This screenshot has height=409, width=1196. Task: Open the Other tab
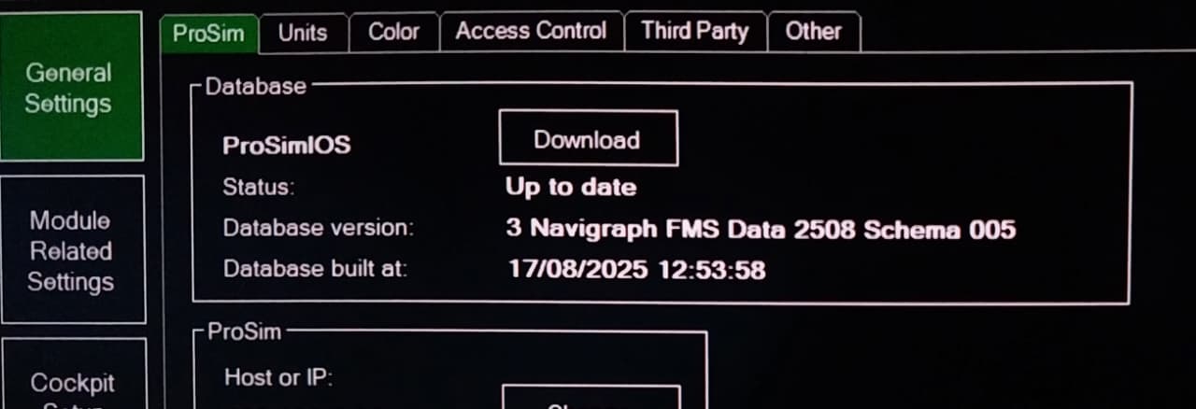pos(813,32)
